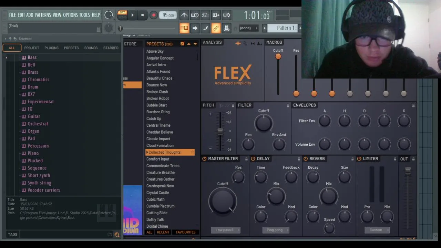Click the random preset dice icon
This screenshot has width=441, height=248.
pyautogui.click(x=182, y=44)
